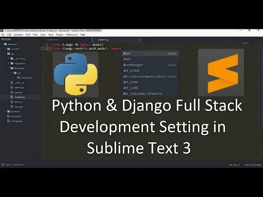This screenshot has height=197, width=263.
Task: Choose User class from autocomplete list
Action: [150, 53]
